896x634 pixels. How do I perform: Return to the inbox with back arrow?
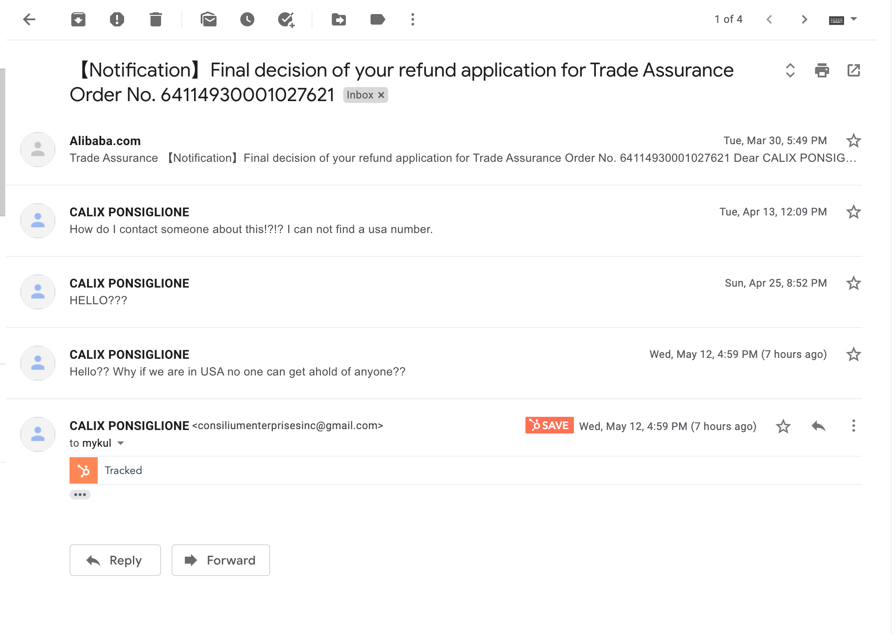(x=29, y=19)
